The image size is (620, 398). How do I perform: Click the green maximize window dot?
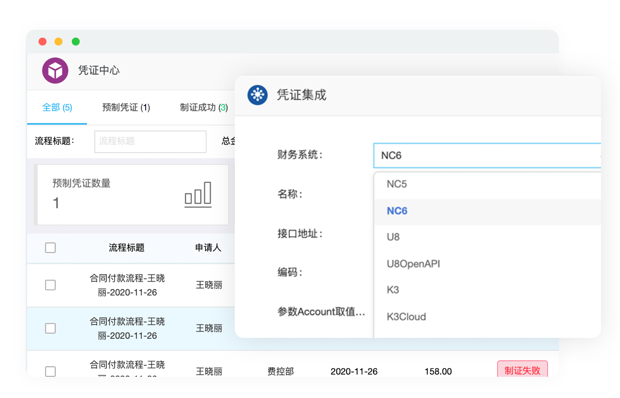click(76, 42)
